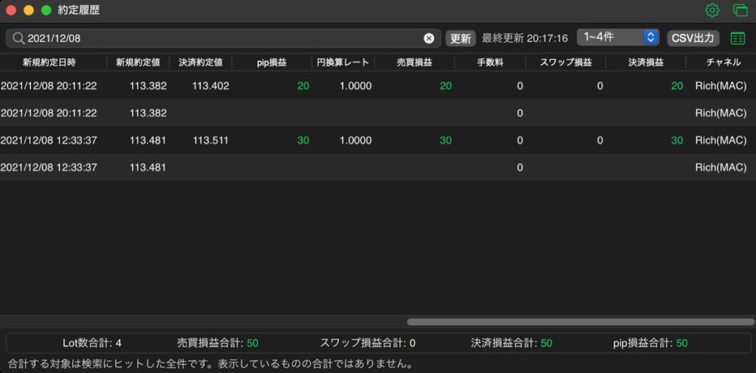Image resolution: width=756 pixels, height=373 pixels.
Task: Open settings via the green gear icon
Action: pos(712,10)
